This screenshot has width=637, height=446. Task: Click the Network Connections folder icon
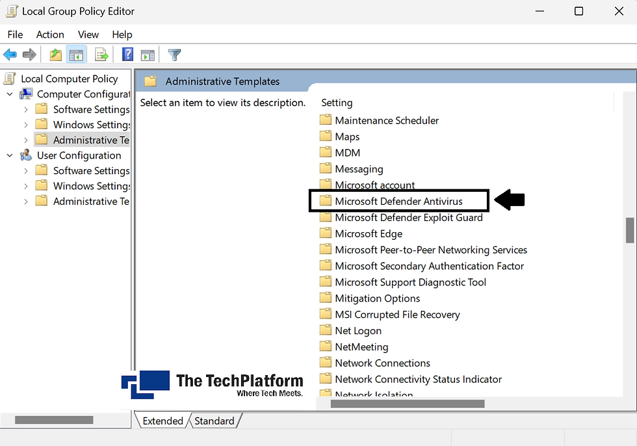click(x=326, y=362)
